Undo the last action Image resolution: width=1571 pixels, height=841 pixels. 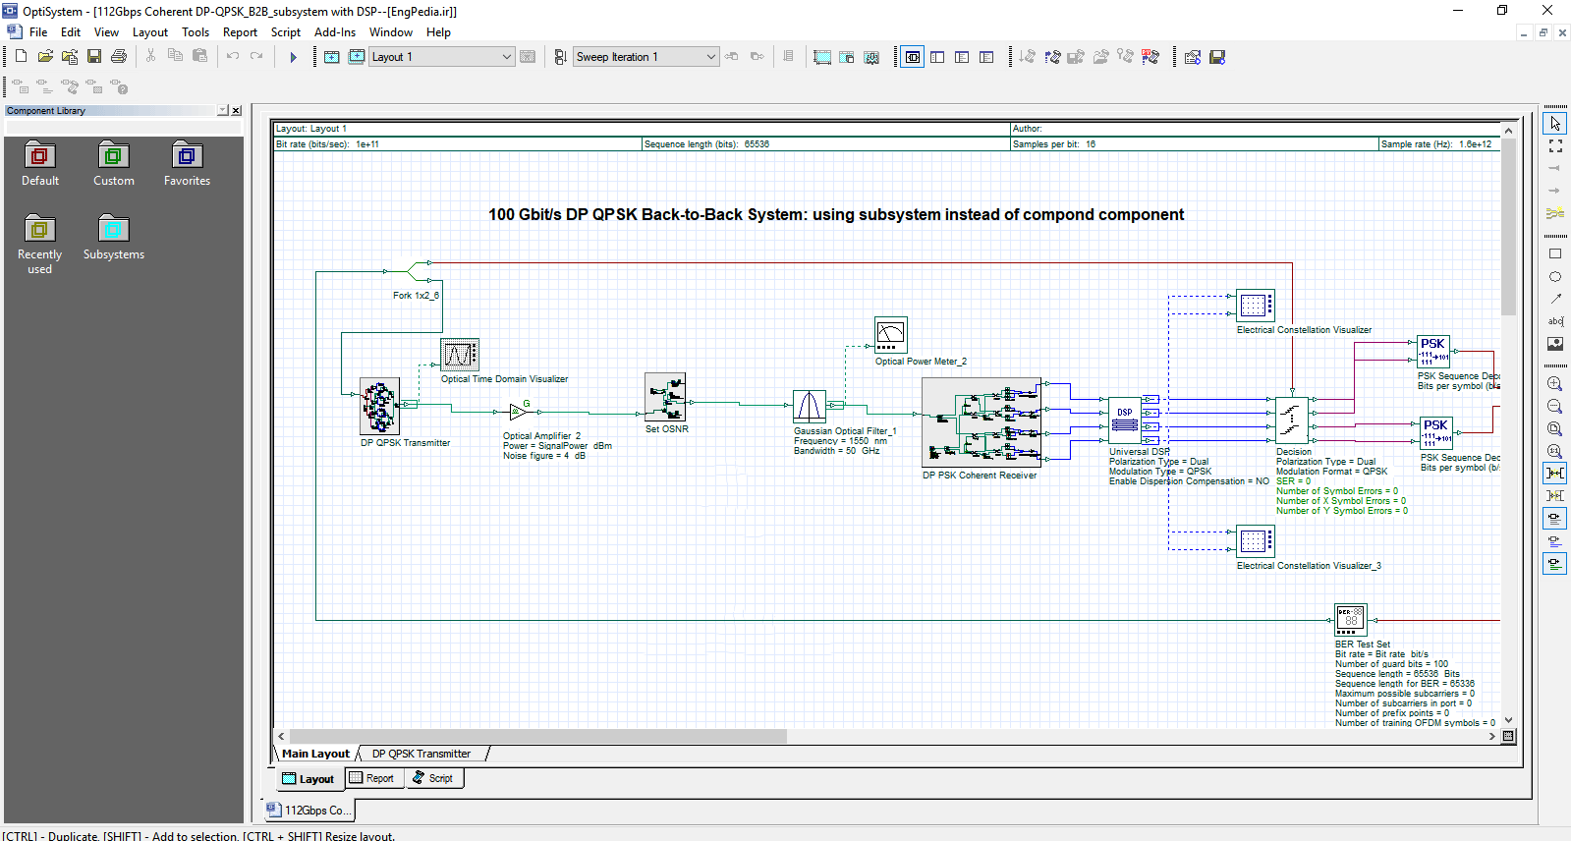tap(233, 56)
